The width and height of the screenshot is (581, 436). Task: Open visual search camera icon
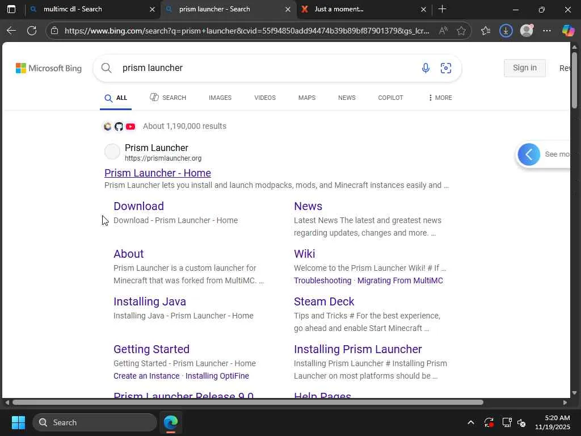(446, 68)
